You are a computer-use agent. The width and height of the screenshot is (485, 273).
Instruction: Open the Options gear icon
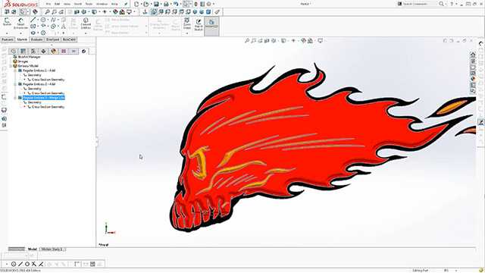209,4
